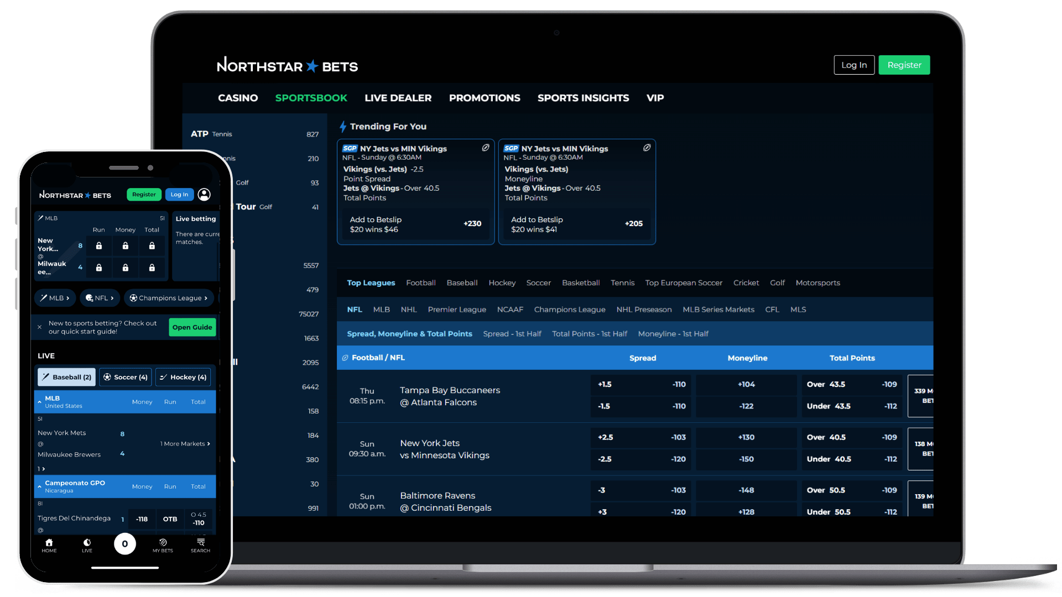Open the Casino tab

click(x=238, y=98)
